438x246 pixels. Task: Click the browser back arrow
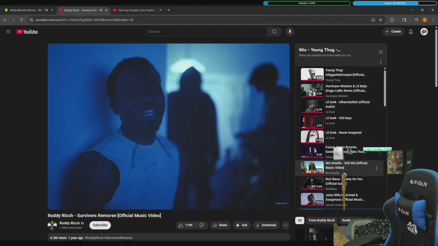[5, 20]
